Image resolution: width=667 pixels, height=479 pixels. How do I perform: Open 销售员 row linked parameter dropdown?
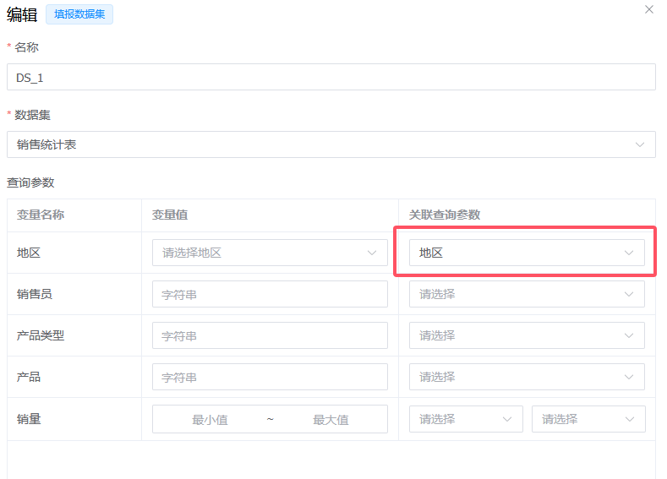point(516,294)
